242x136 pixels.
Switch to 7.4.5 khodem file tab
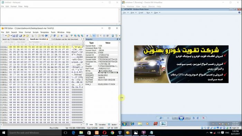click(x=65, y=39)
